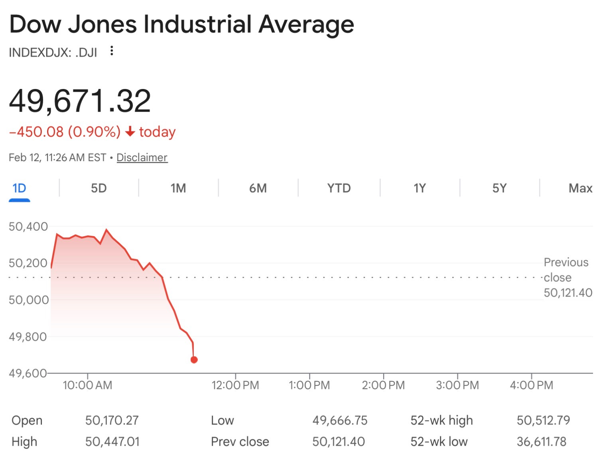
Task: Open the 1Y chart range
Action: [420, 188]
